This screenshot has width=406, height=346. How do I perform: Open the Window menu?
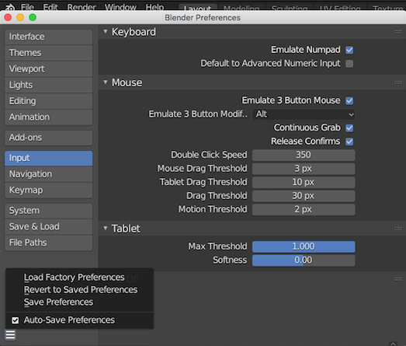120,7
